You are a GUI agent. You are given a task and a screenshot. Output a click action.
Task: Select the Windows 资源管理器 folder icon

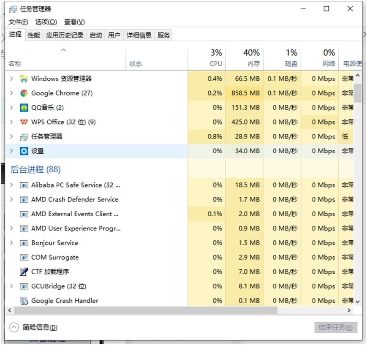pyautogui.click(x=24, y=79)
